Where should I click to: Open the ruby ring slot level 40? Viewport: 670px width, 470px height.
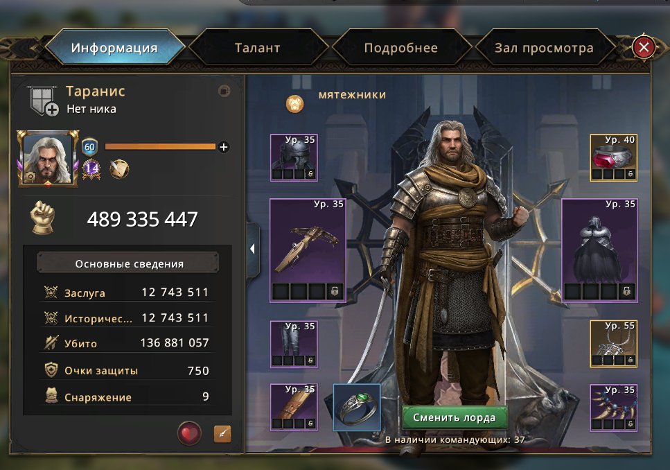point(613,158)
